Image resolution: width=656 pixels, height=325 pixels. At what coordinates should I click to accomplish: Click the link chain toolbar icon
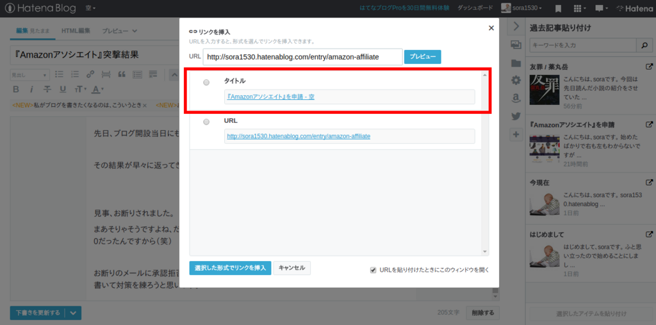coord(90,75)
